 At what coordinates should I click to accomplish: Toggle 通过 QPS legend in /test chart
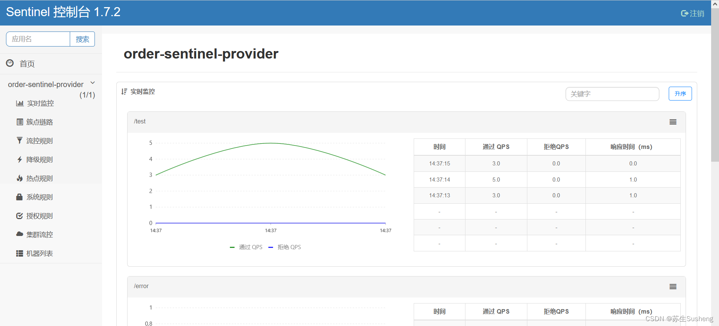click(x=246, y=247)
